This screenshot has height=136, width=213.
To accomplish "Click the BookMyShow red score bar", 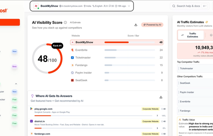I will (x=117, y=42).
